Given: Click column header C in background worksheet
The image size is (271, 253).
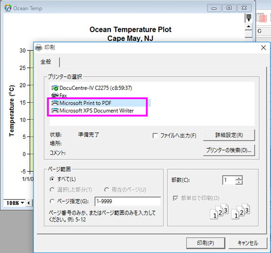Looking at the screenshot, I should coord(259,31).
